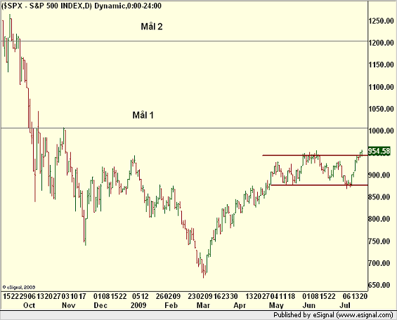The image size is (397, 320).
Task: Click the eSignal 2009 copyright notice
Action: tap(19, 288)
